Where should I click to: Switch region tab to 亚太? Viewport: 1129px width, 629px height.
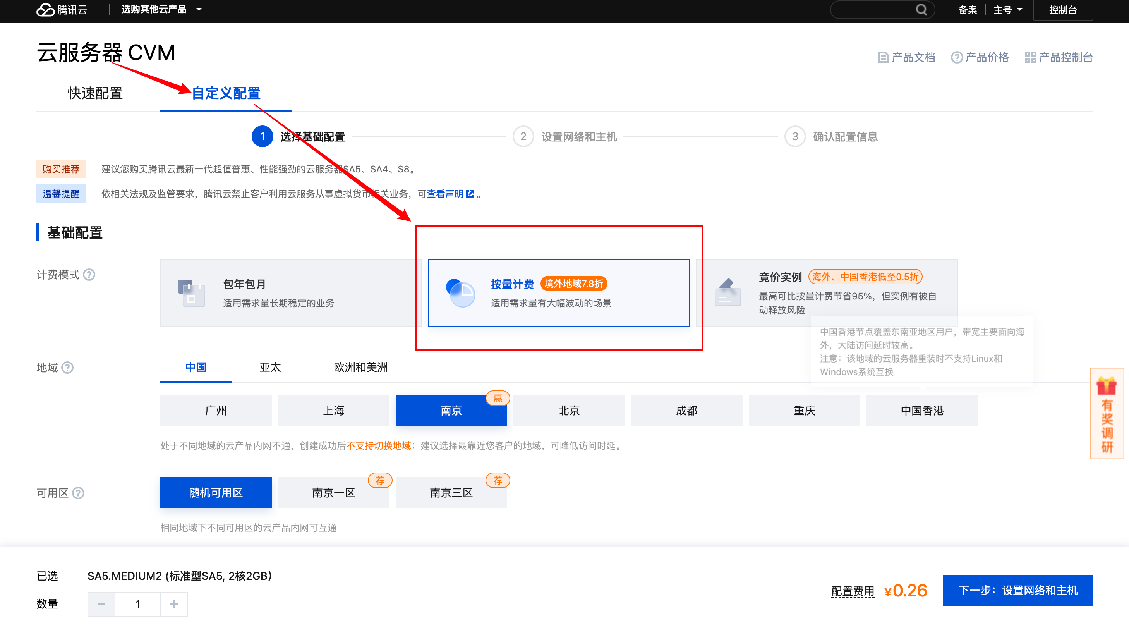270,367
